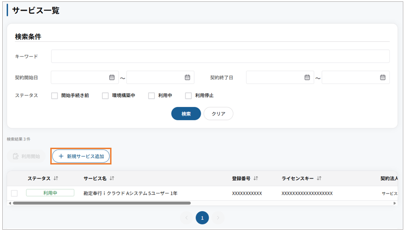Click license key XXXXXXXXXXXXXXXXXXXX cell
This screenshot has width=406, height=232.
pyautogui.click(x=307, y=193)
